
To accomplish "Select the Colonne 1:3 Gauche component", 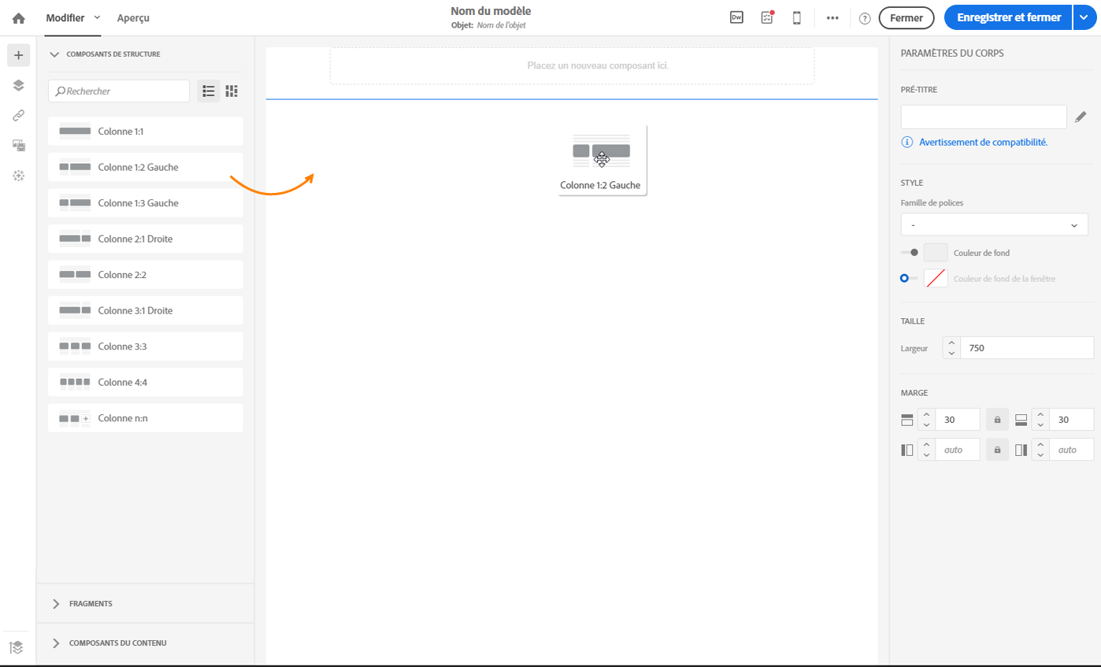I will tap(146, 203).
